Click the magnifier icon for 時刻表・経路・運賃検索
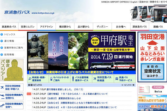Image resolution: width=167 pixels, height=111 pixels. tap(30, 79)
